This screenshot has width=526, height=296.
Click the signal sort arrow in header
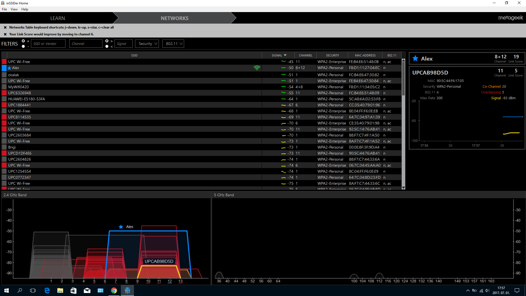285,55
